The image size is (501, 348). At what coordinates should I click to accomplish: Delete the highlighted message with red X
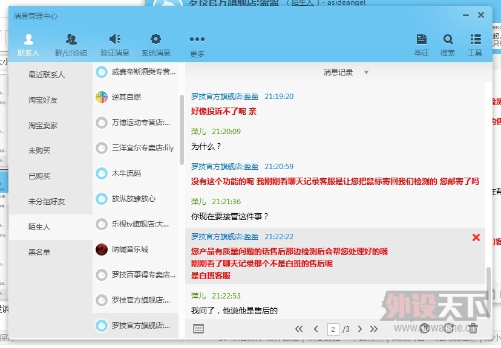click(476, 237)
